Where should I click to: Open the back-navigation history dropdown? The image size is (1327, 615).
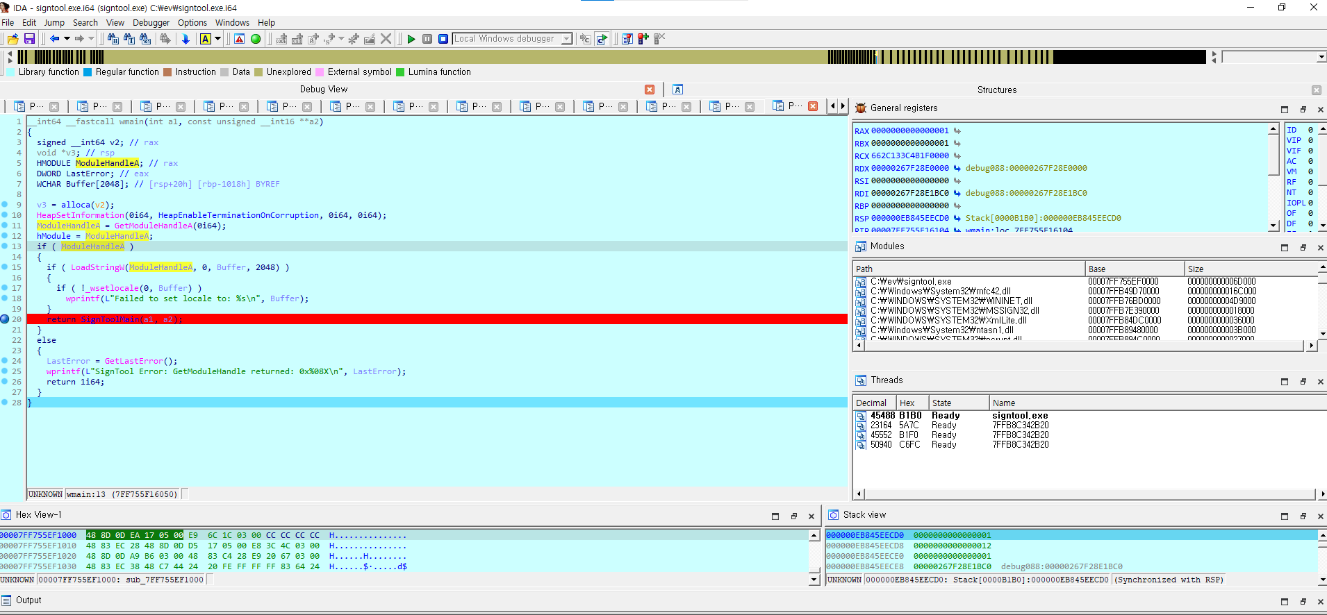click(67, 39)
